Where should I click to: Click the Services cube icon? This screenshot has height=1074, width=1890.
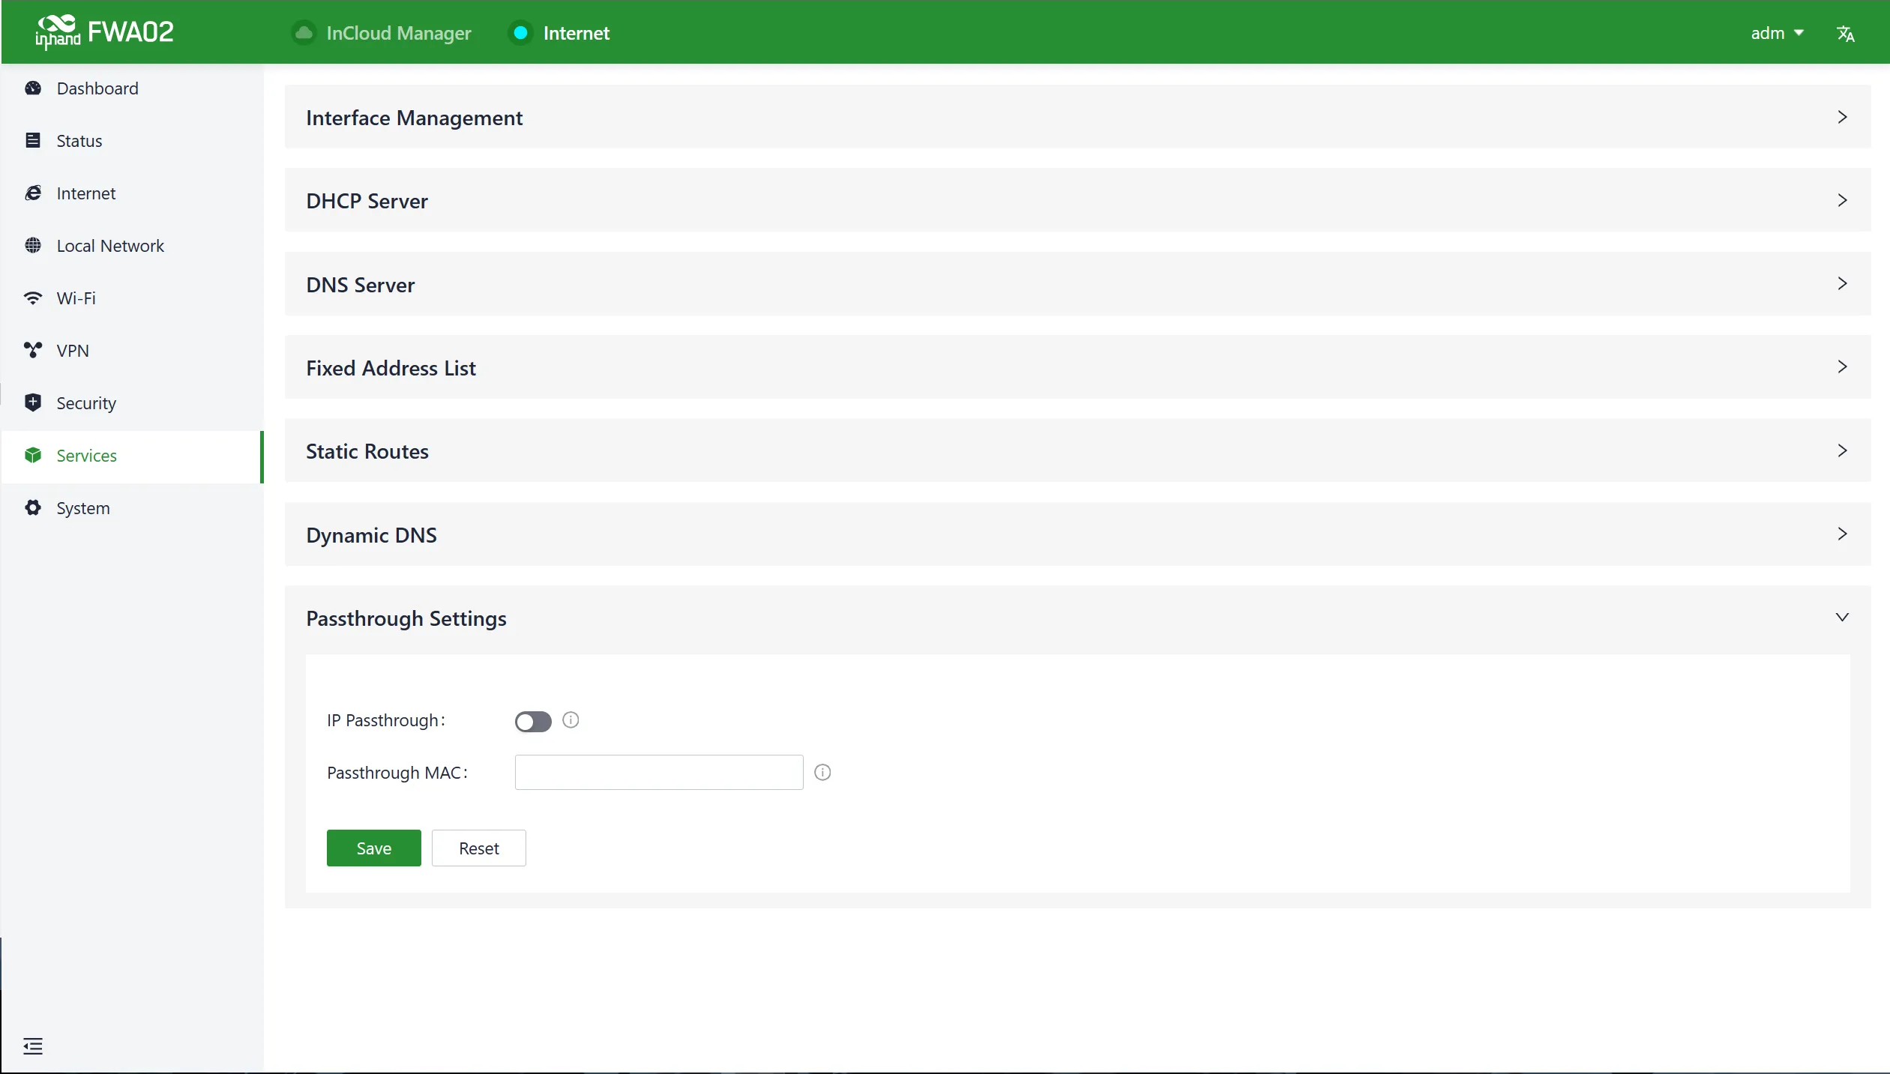pyautogui.click(x=33, y=456)
